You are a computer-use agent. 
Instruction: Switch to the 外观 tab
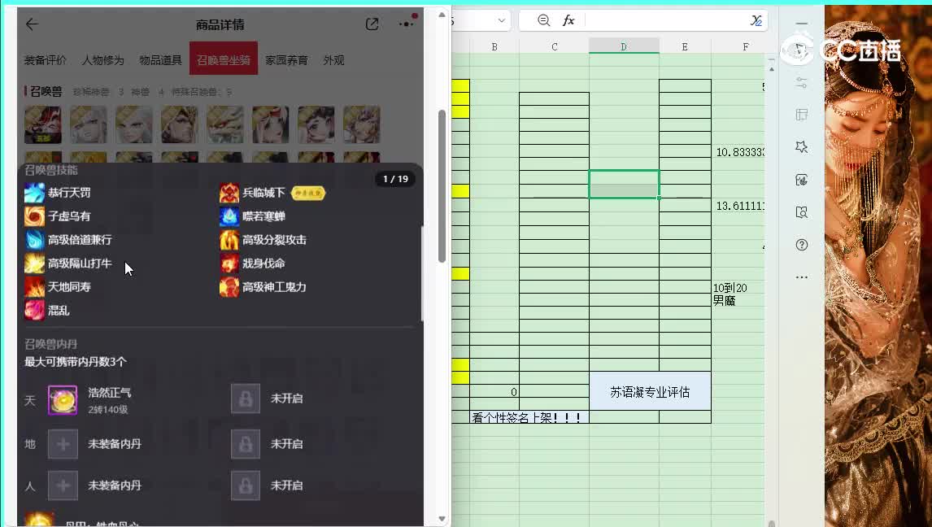tap(333, 60)
